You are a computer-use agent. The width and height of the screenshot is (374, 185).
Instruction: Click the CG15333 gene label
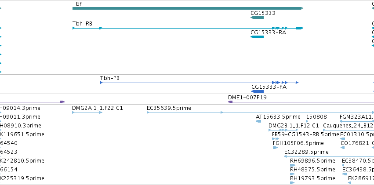pos(263,13)
